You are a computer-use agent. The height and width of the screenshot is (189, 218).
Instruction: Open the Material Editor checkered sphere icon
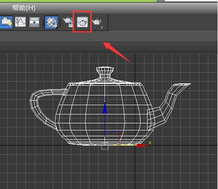pyautogui.click(x=51, y=22)
